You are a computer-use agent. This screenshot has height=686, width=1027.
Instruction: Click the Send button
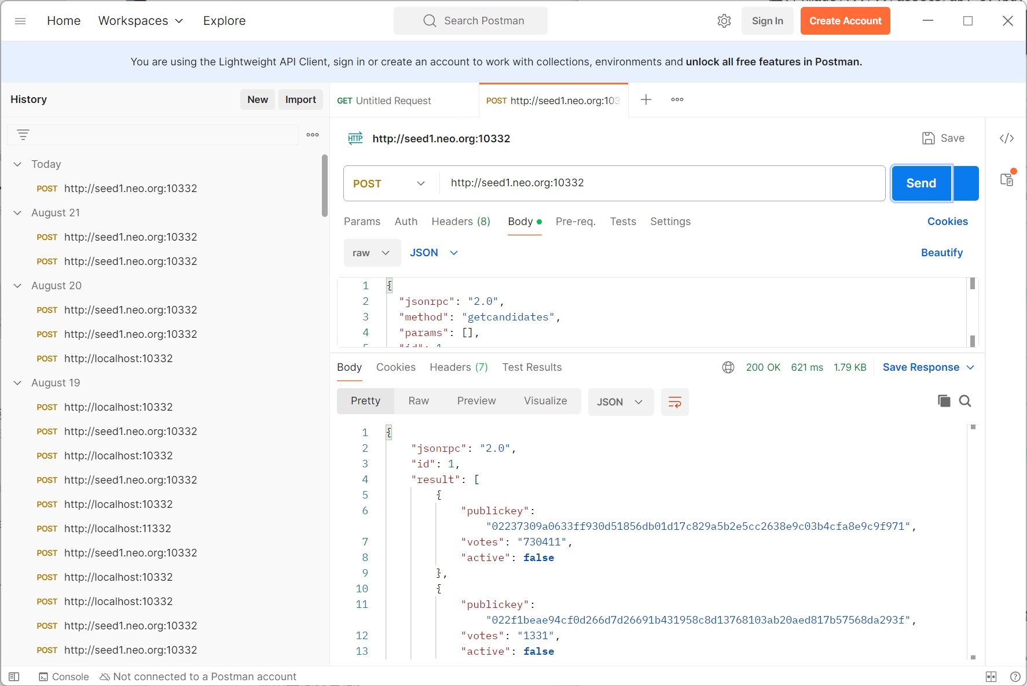tap(921, 183)
